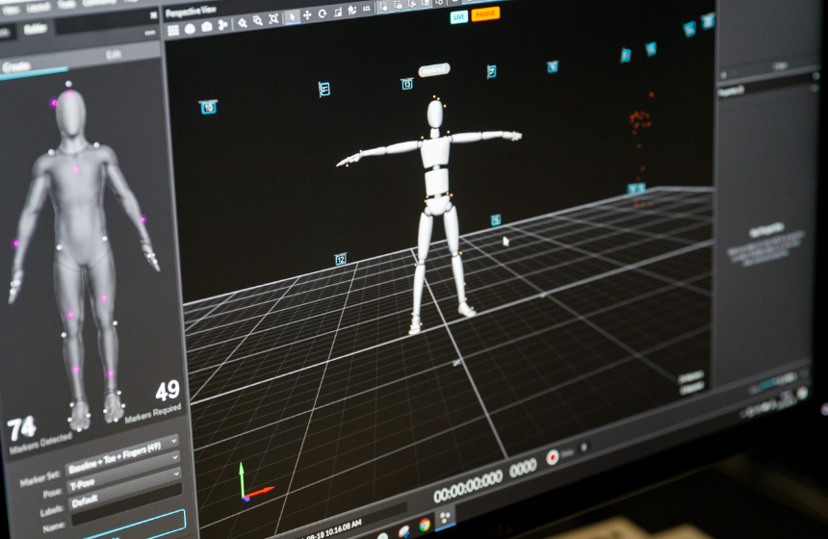Click camera 10 marker in perspective view

[208, 108]
